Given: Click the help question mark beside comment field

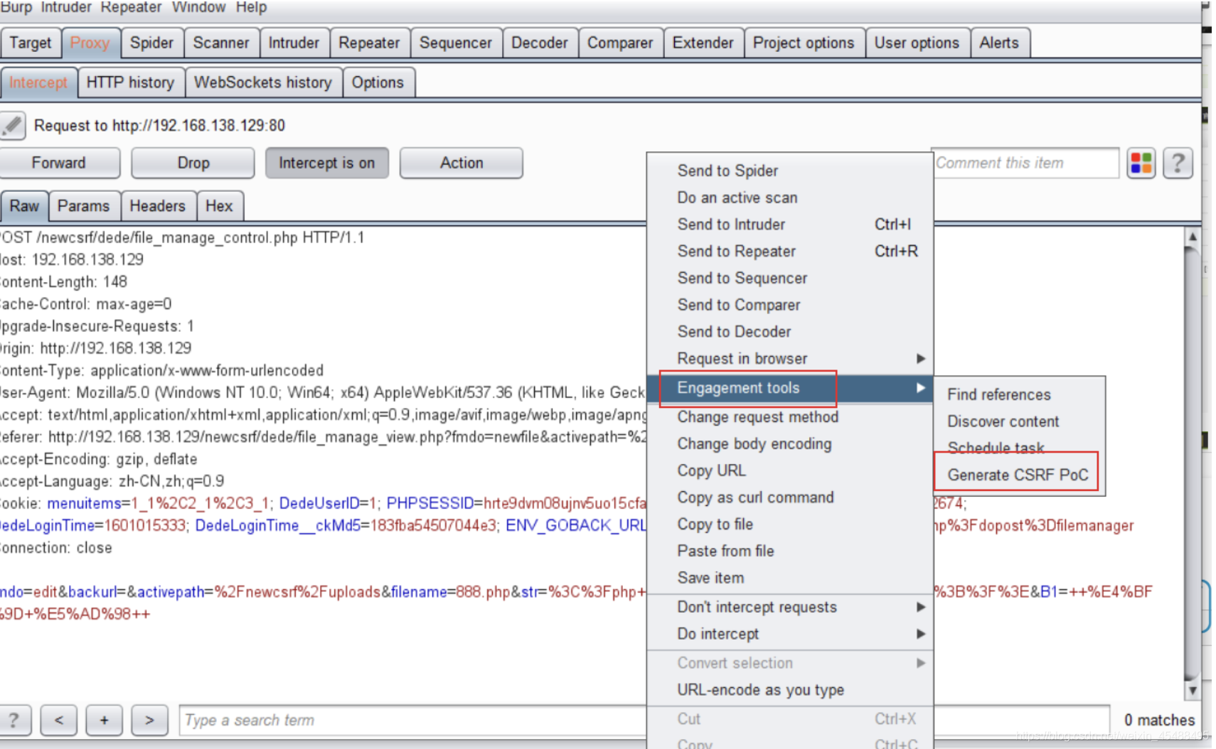Looking at the screenshot, I should pos(1178,163).
